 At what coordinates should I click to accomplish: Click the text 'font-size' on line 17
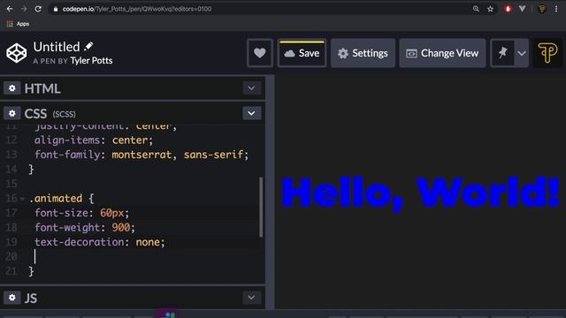click(62, 213)
